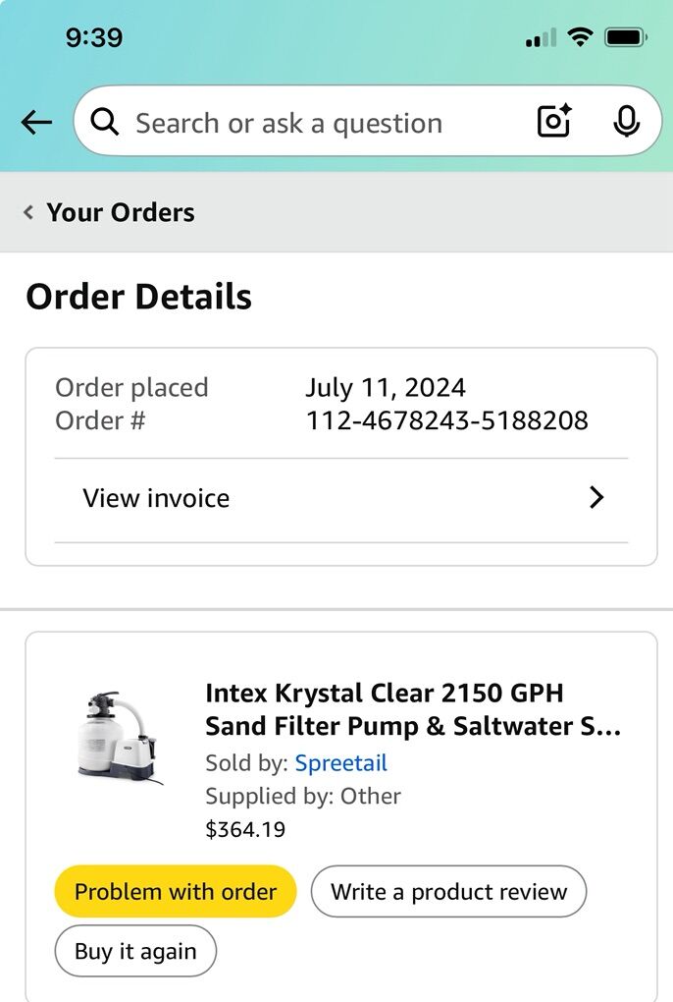Tap the order number 112-4678243-5188208
The image size is (673, 1002).
446,420
